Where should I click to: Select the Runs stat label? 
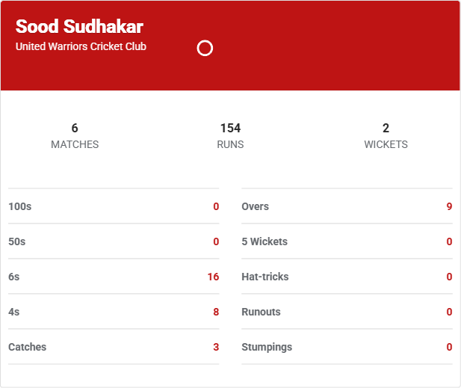point(230,144)
